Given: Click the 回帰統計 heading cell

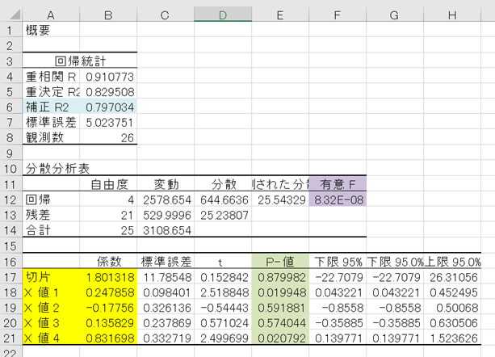Looking at the screenshot, I should [x=79, y=60].
